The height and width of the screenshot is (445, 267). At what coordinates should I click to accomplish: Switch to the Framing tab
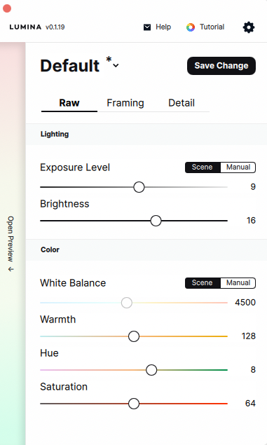(125, 103)
